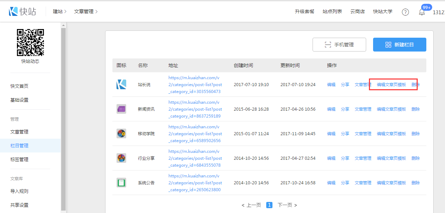Click the 站长说 column icon

[121, 84]
